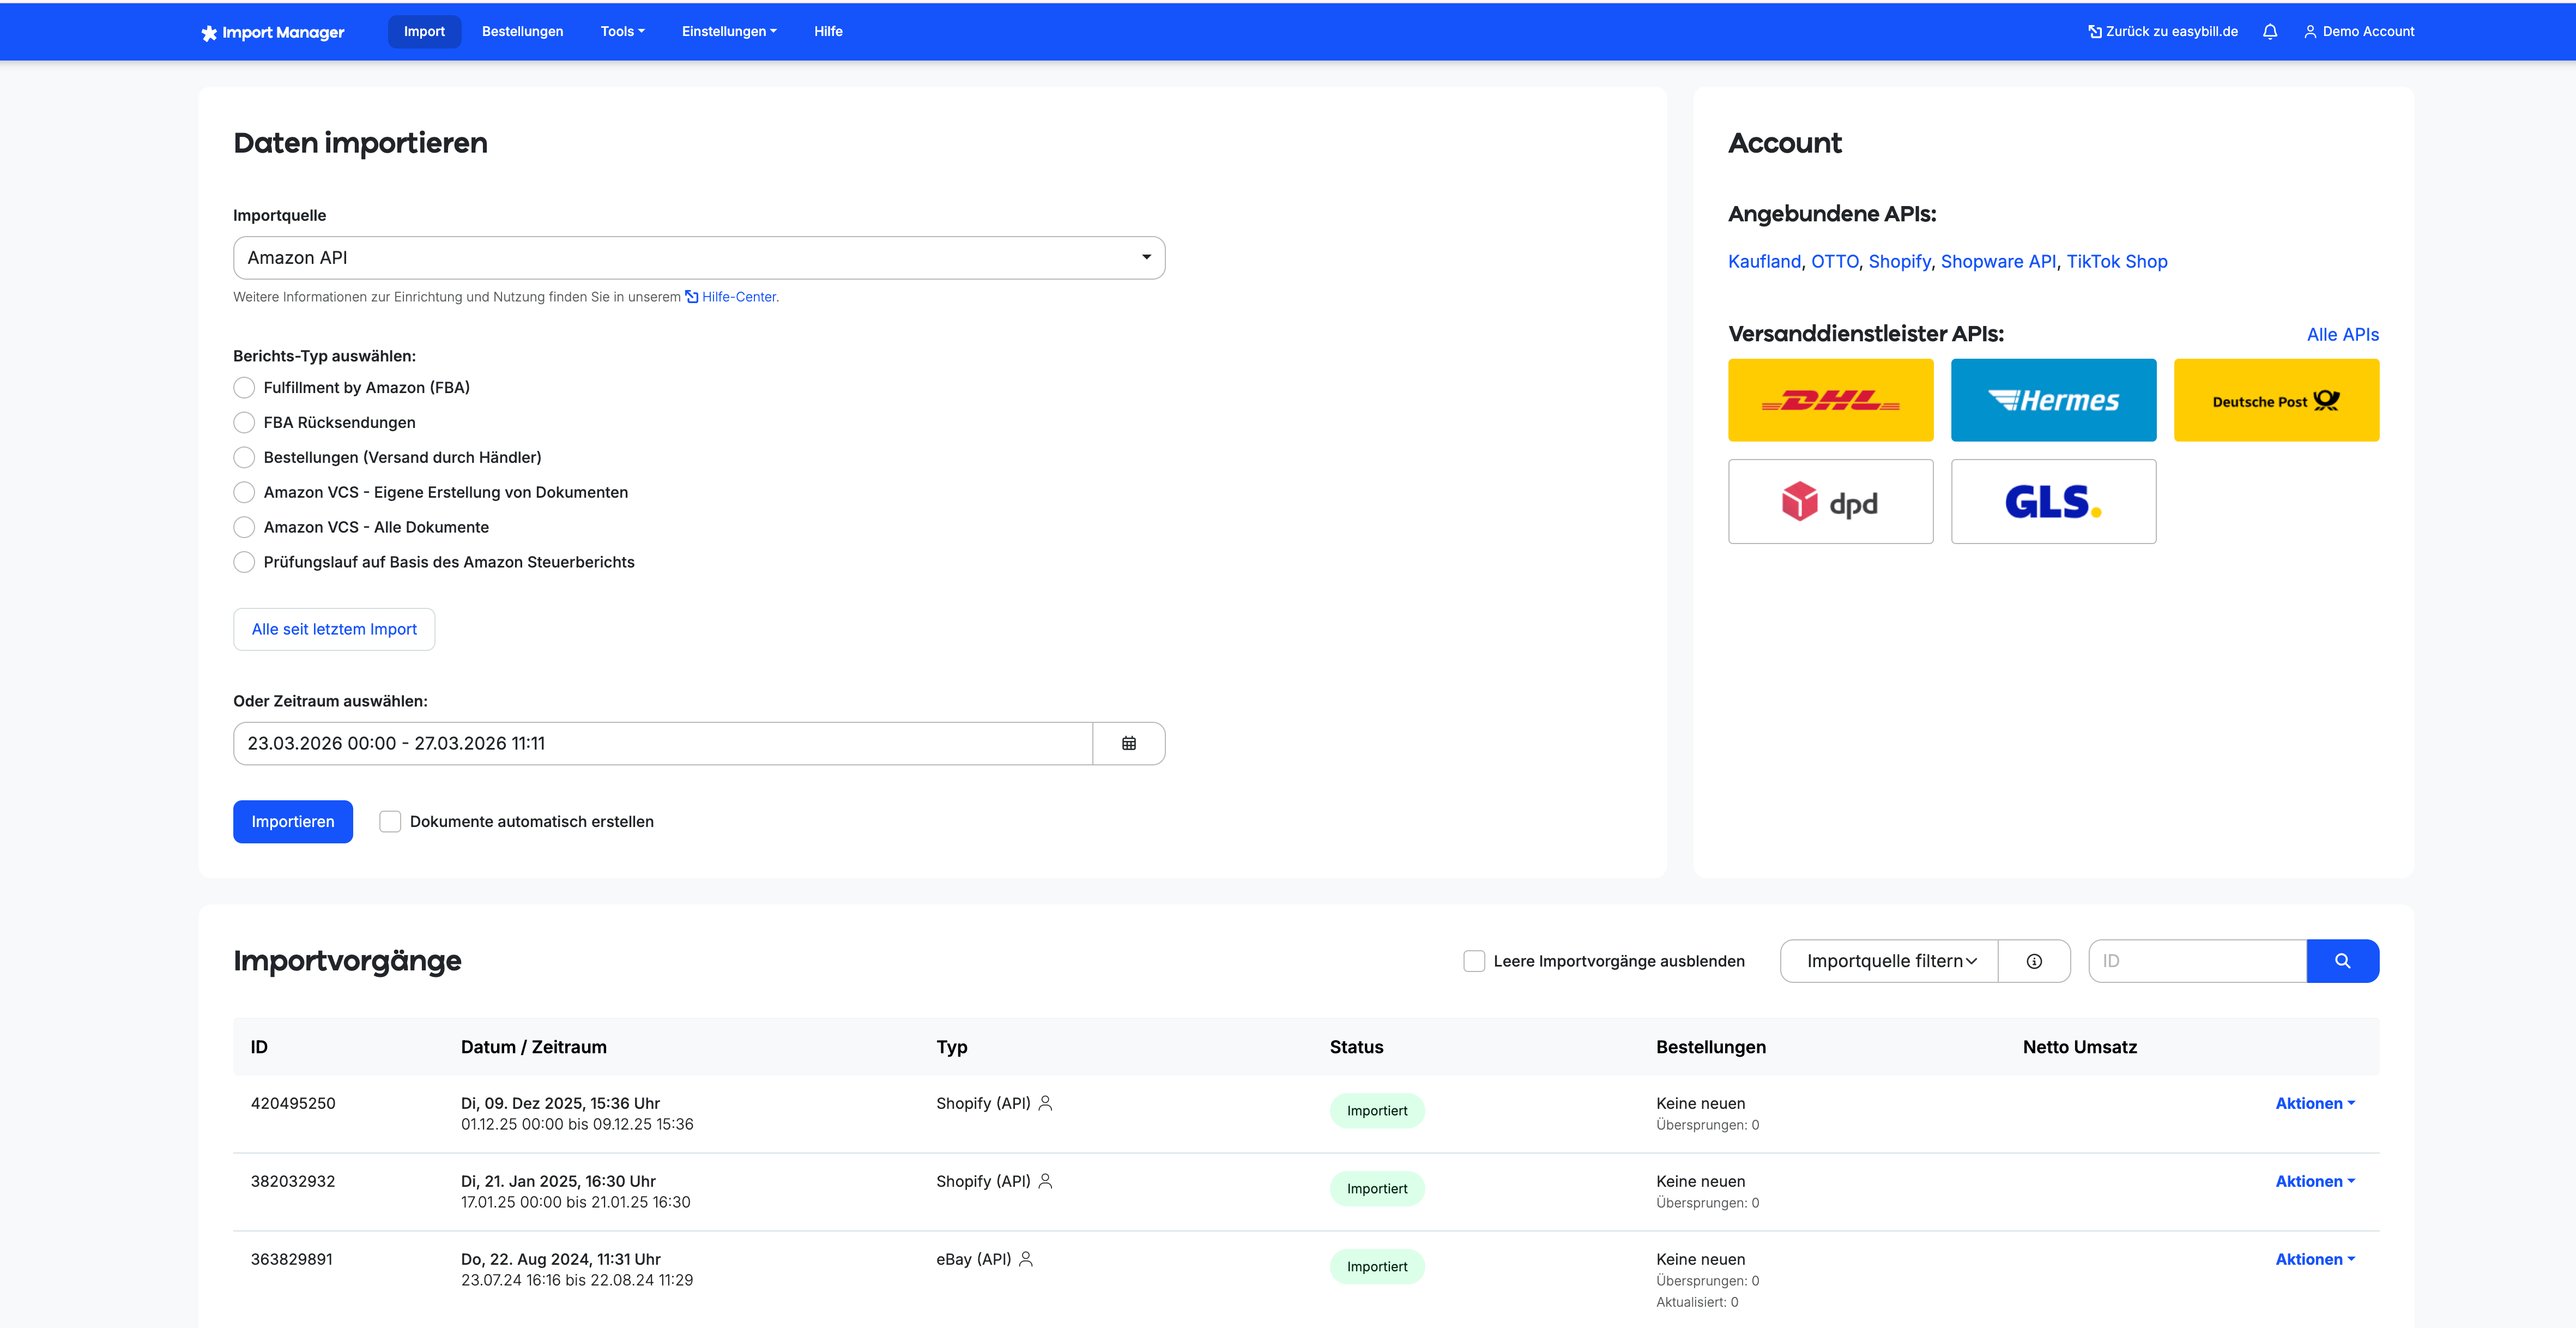Expand the Importquelle filtern dropdown
Viewport: 2576px width, 1328px height.
[x=1889, y=960]
